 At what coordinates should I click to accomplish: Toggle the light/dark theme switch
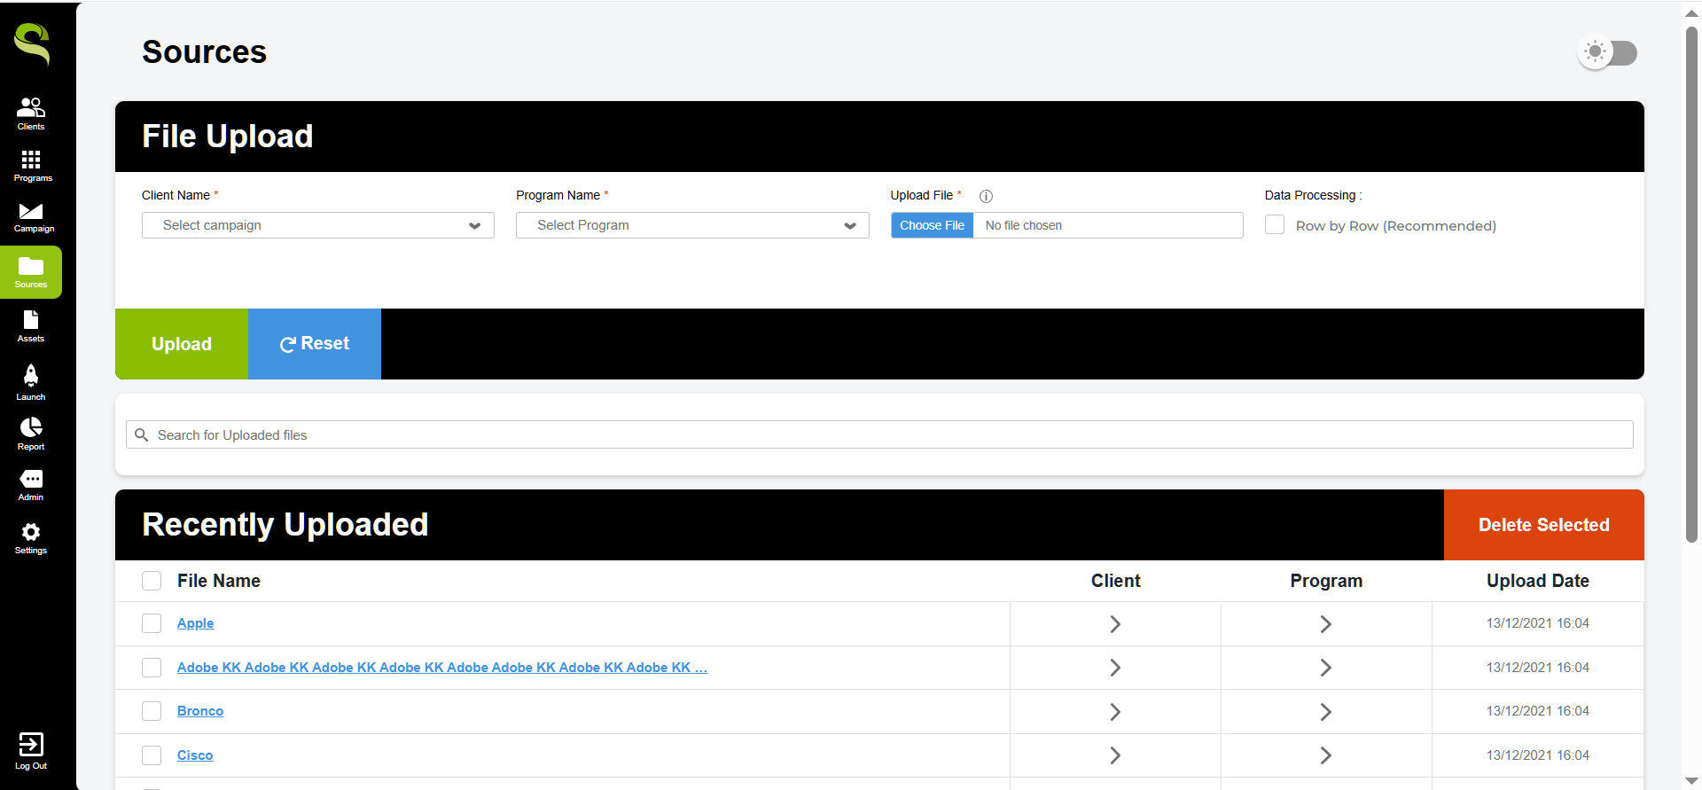click(1607, 52)
